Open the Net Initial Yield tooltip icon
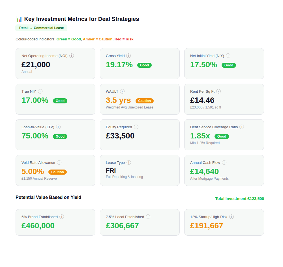The width and height of the screenshot is (283, 267). click(x=228, y=56)
